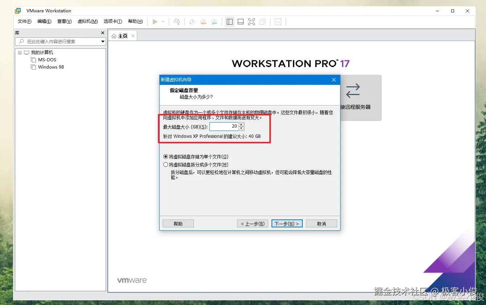Open the 编辑(E) menu
Viewport: 486px width, 305px height.
coord(44,21)
